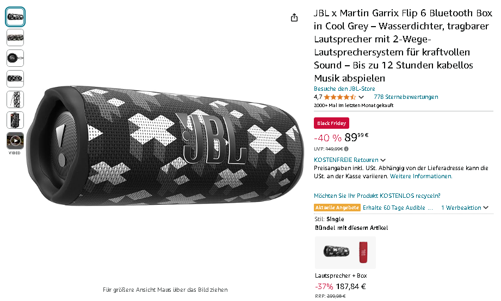The width and height of the screenshot is (501, 301).
Task: Open 778 Sternebewertungen reviews link
Action: (406, 97)
